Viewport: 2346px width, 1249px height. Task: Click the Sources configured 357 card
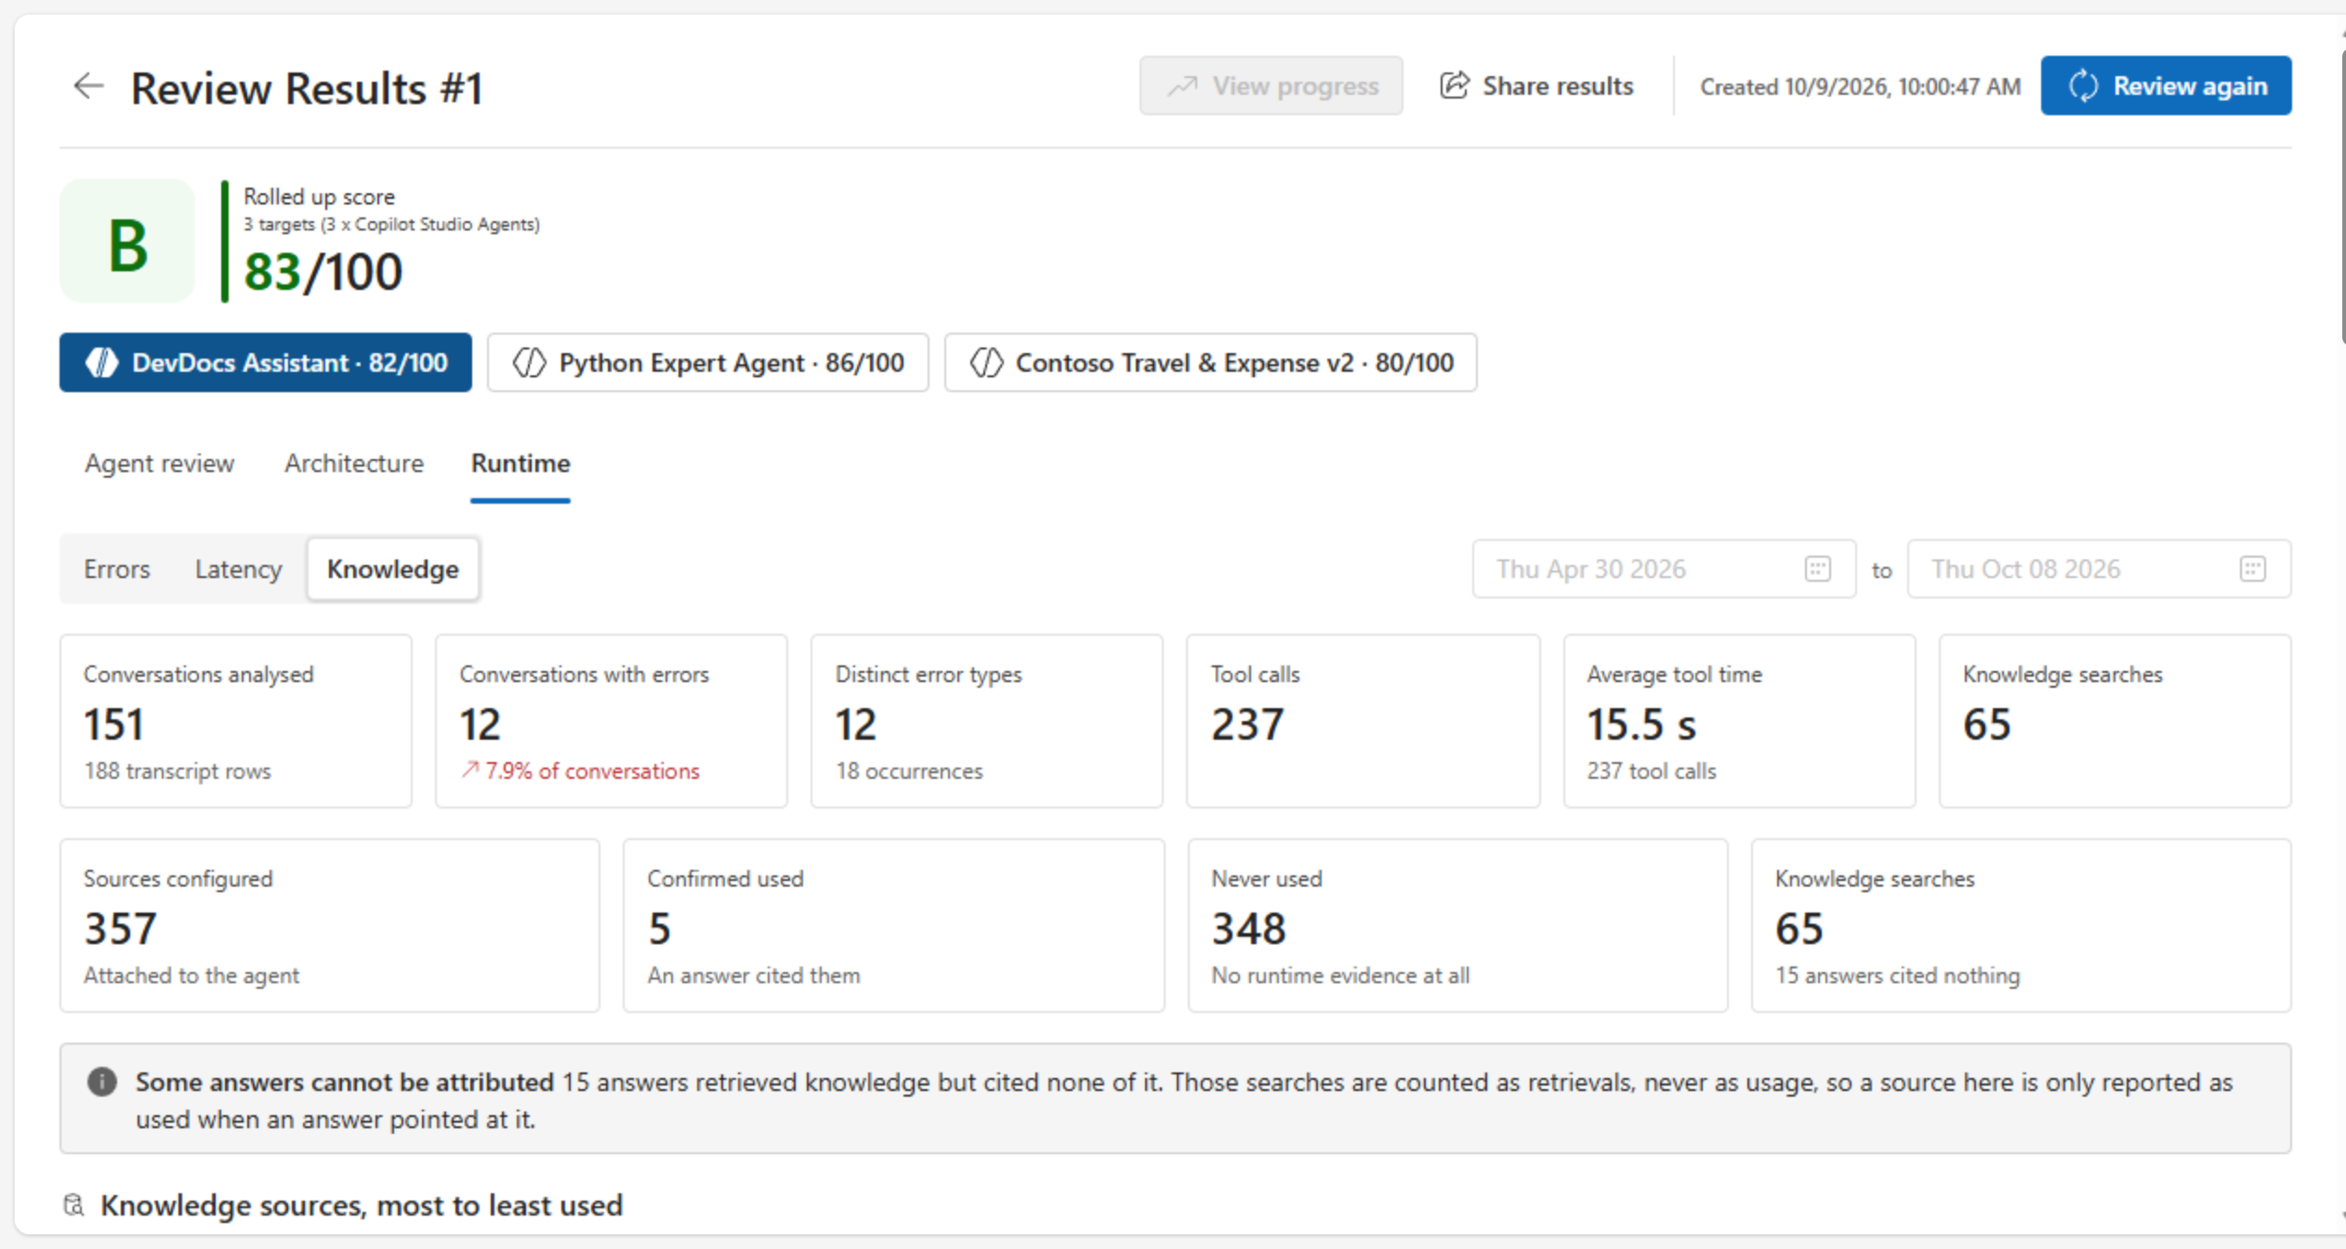point(330,926)
